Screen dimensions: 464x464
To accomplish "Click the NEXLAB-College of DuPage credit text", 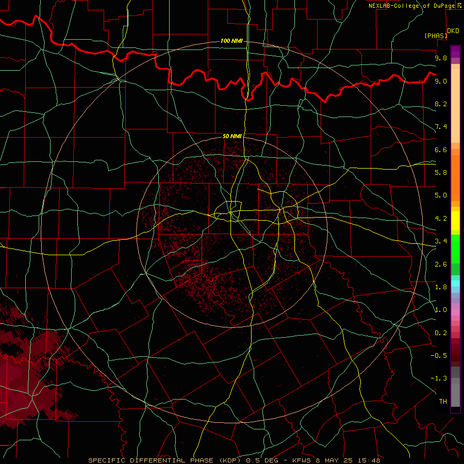I will [411, 6].
